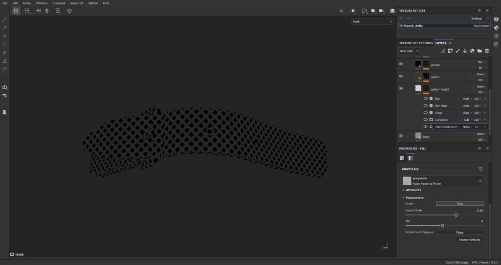Open the Log clipboard icon on right
The width and height of the screenshot is (501, 265).
point(496,44)
